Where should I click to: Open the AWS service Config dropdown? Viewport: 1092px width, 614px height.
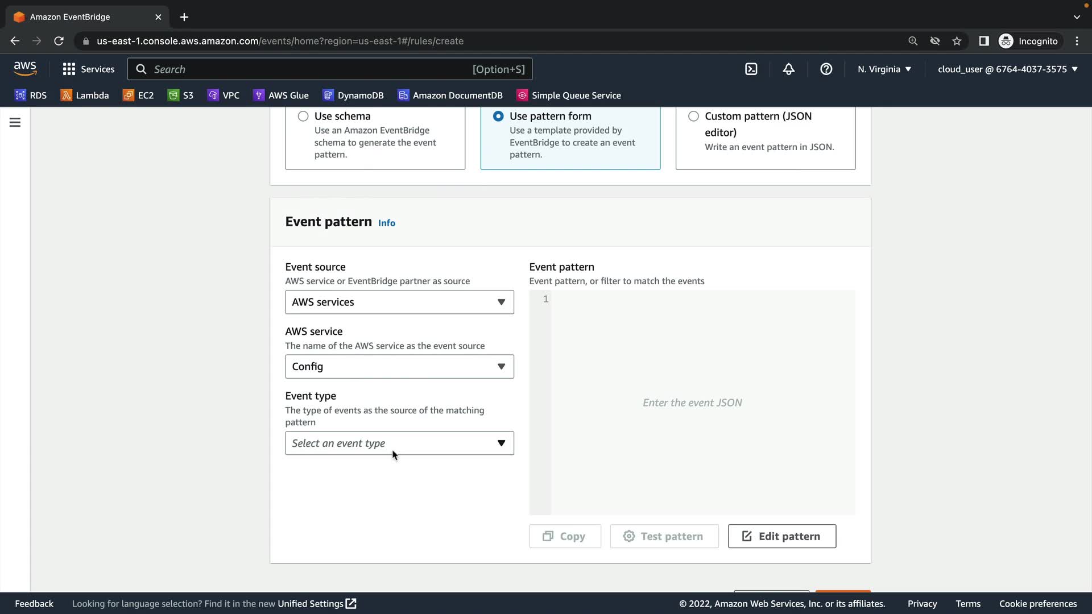pyautogui.click(x=399, y=367)
